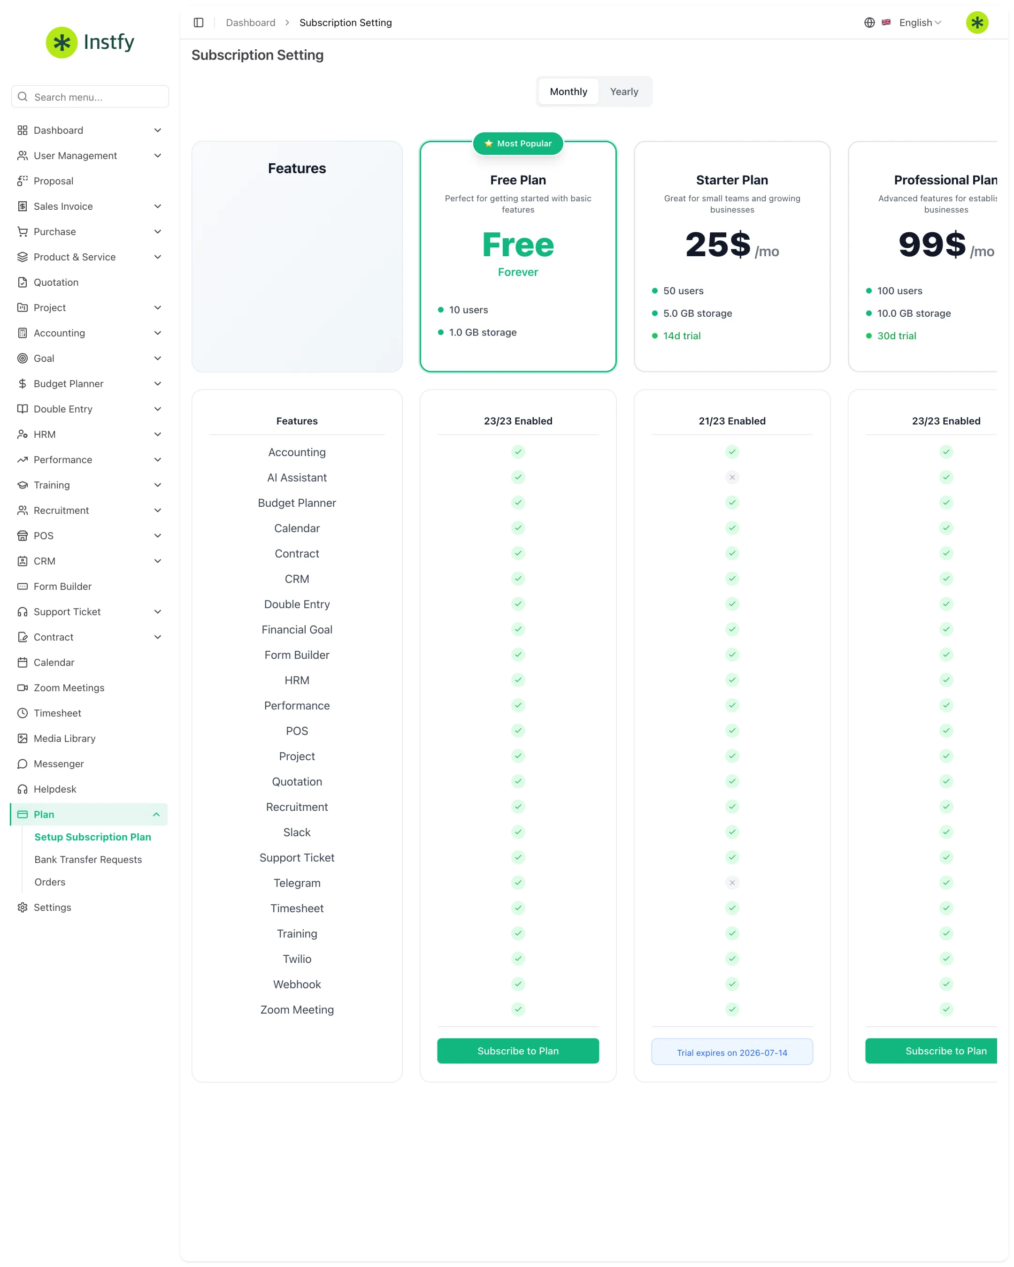The width and height of the screenshot is (1014, 1267).
Task: Click the Timesheet clock icon
Action: (23, 713)
